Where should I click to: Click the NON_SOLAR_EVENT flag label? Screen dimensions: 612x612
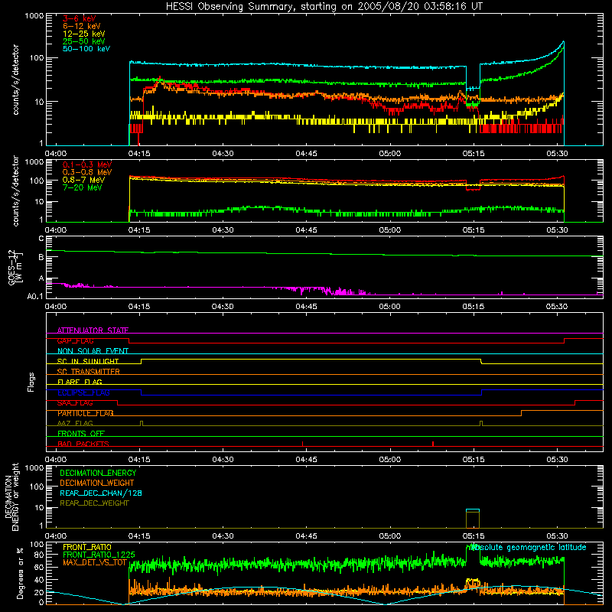[93, 351]
